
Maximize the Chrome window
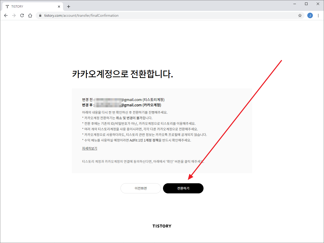[x=306, y=4]
